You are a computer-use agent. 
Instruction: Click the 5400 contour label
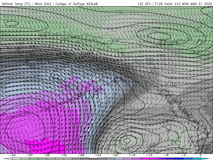40,58
